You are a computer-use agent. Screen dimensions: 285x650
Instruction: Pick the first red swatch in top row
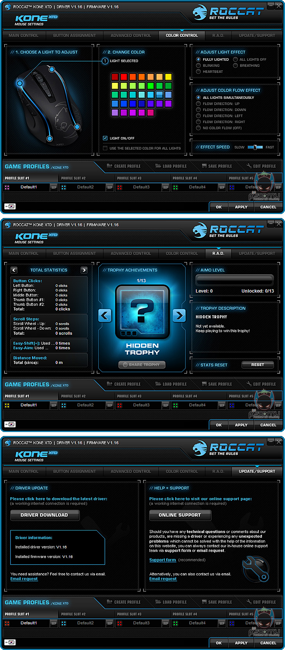(x=115, y=77)
